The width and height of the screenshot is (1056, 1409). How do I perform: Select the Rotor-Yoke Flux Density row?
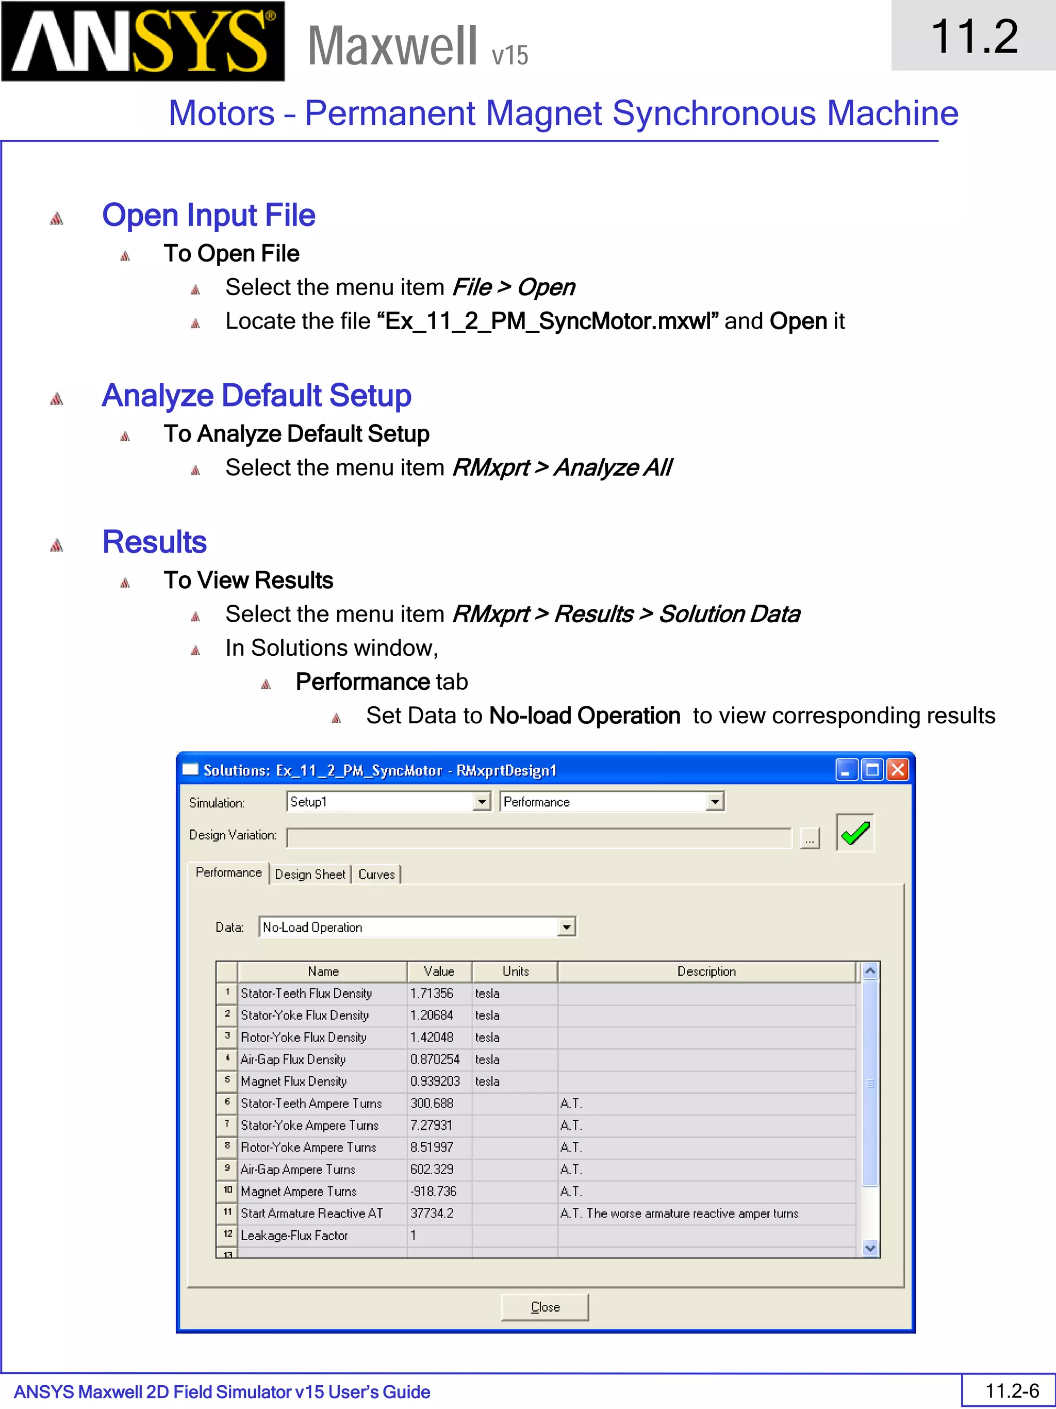click(536, 1037)
